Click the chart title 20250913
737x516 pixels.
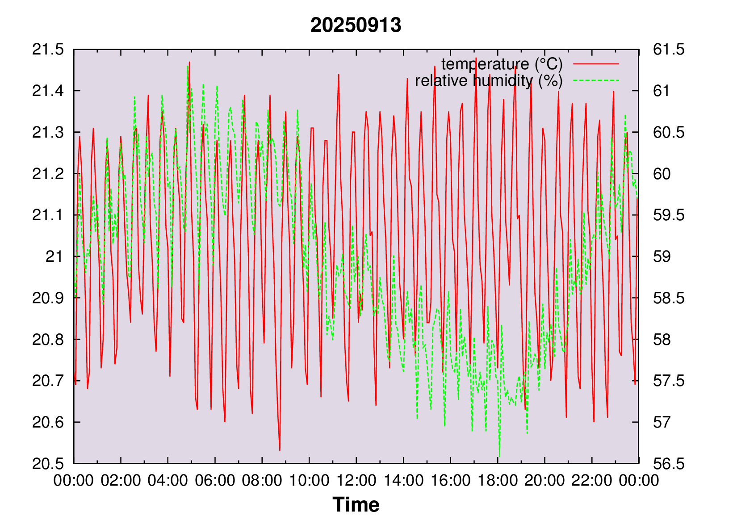pos(356,25)
